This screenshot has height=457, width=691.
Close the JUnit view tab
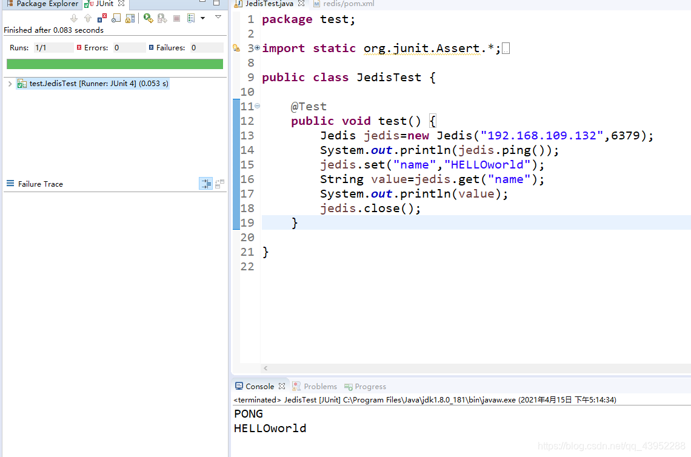pyautogui.click(x=121, y=4)
